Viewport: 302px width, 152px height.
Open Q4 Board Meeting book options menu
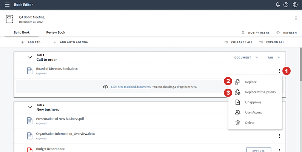296,18
